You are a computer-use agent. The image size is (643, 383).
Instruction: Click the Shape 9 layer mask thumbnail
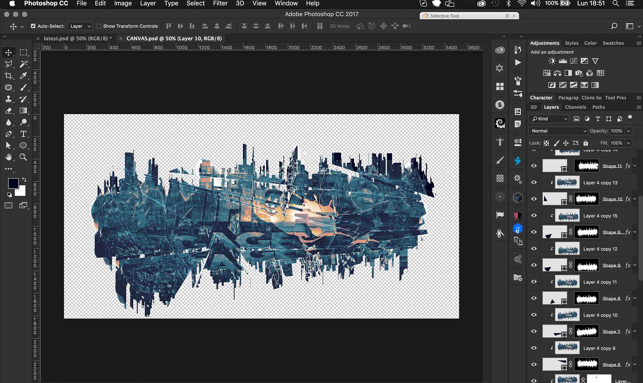[587, 265]
